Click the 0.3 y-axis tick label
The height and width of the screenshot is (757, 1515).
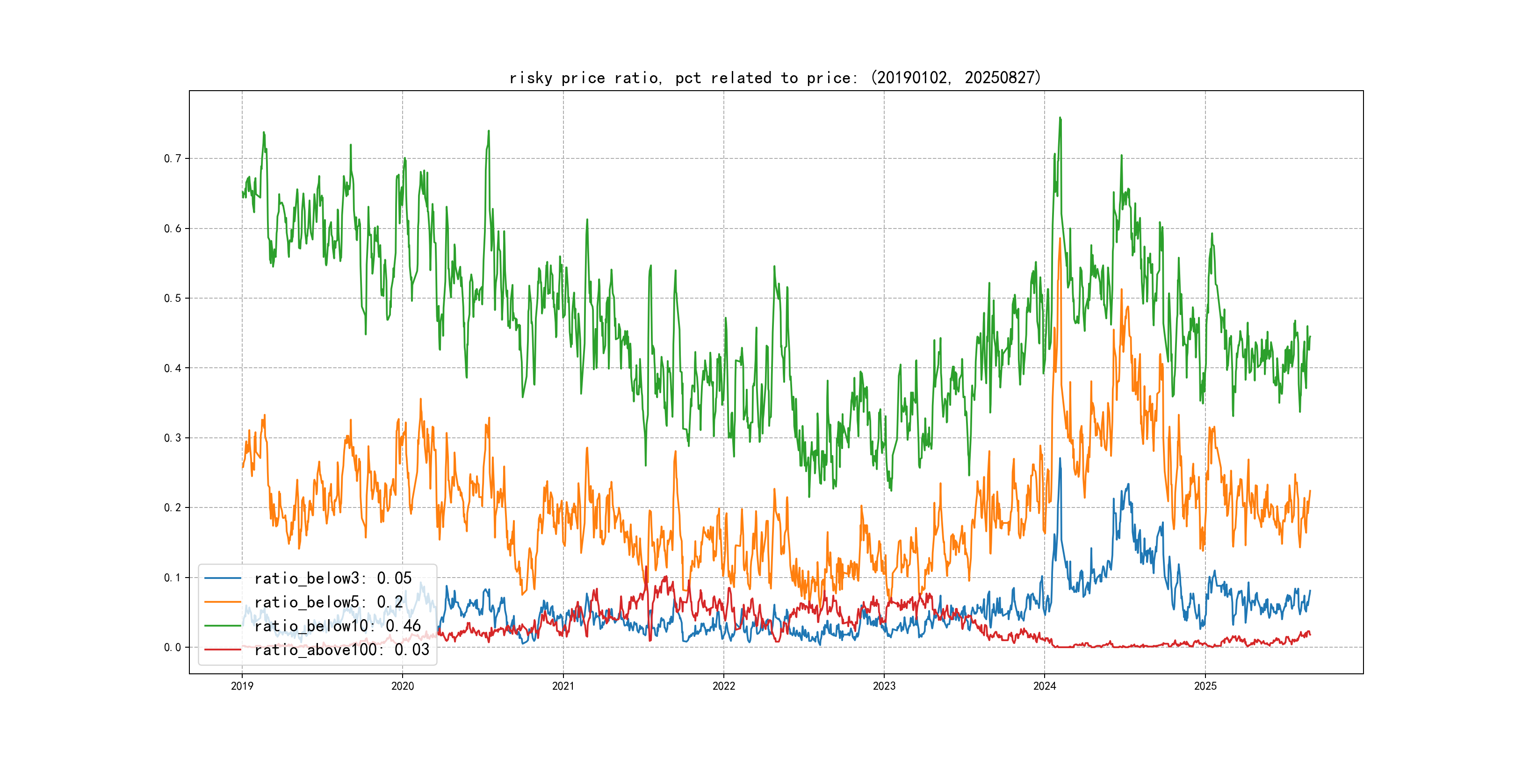(173, 438)
